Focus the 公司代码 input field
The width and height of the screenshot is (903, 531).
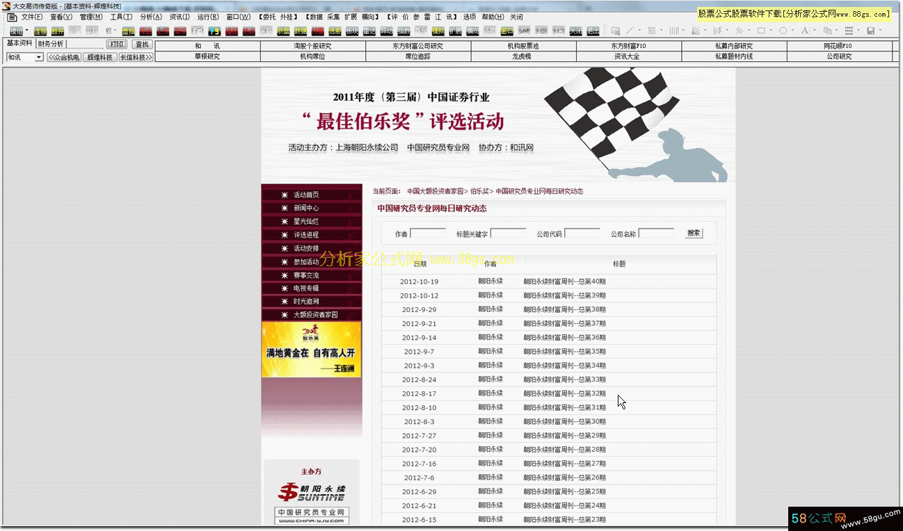tap(582, 234)
